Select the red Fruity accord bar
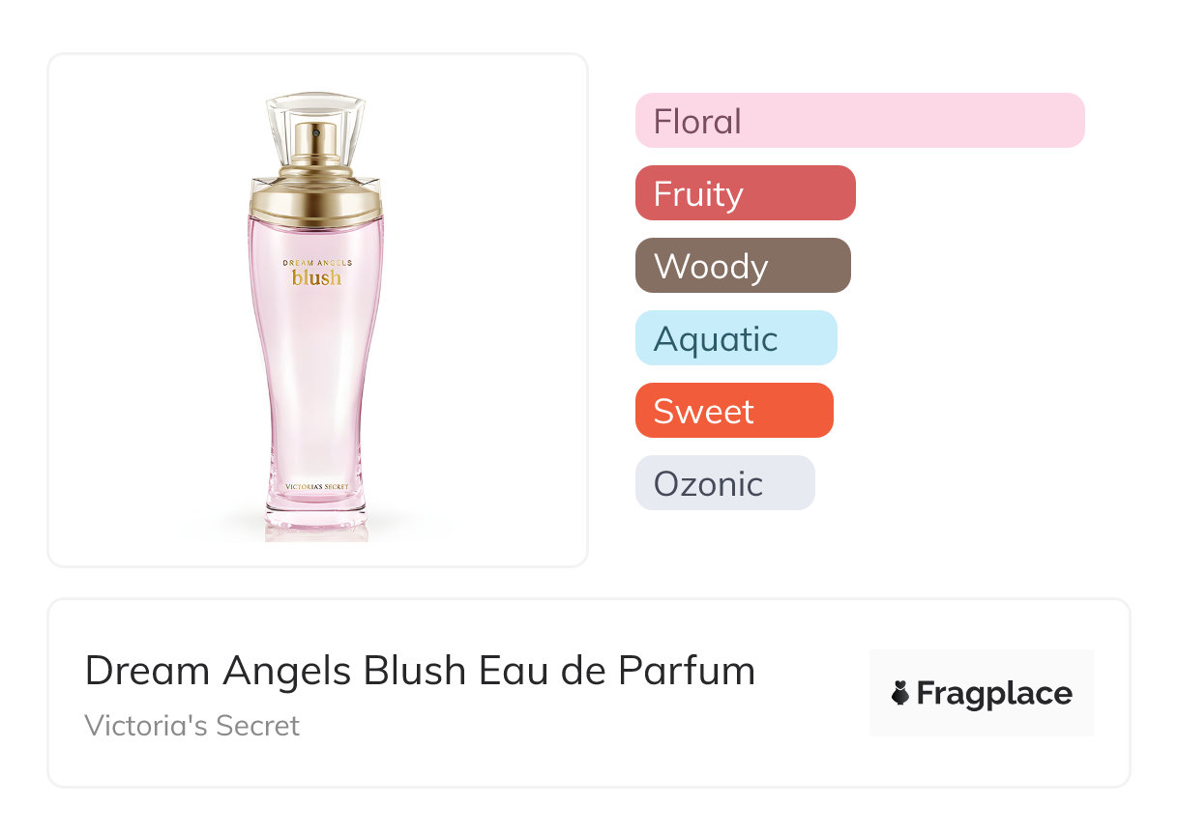The height and width of the screenshot is (835, 1178). pos(745,193)
